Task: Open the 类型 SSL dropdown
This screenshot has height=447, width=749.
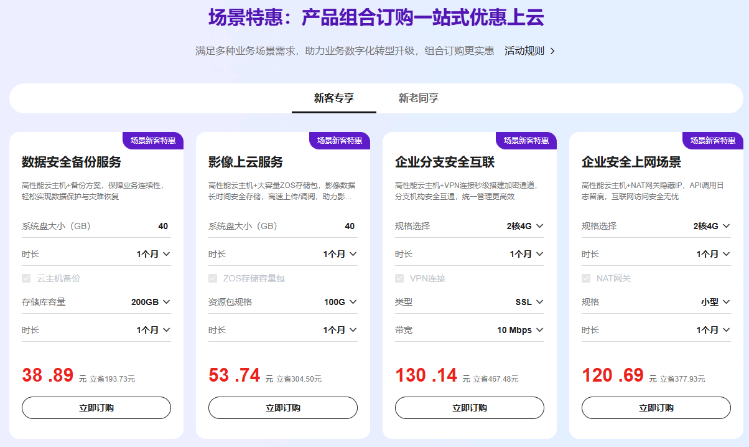Action: 470,302
